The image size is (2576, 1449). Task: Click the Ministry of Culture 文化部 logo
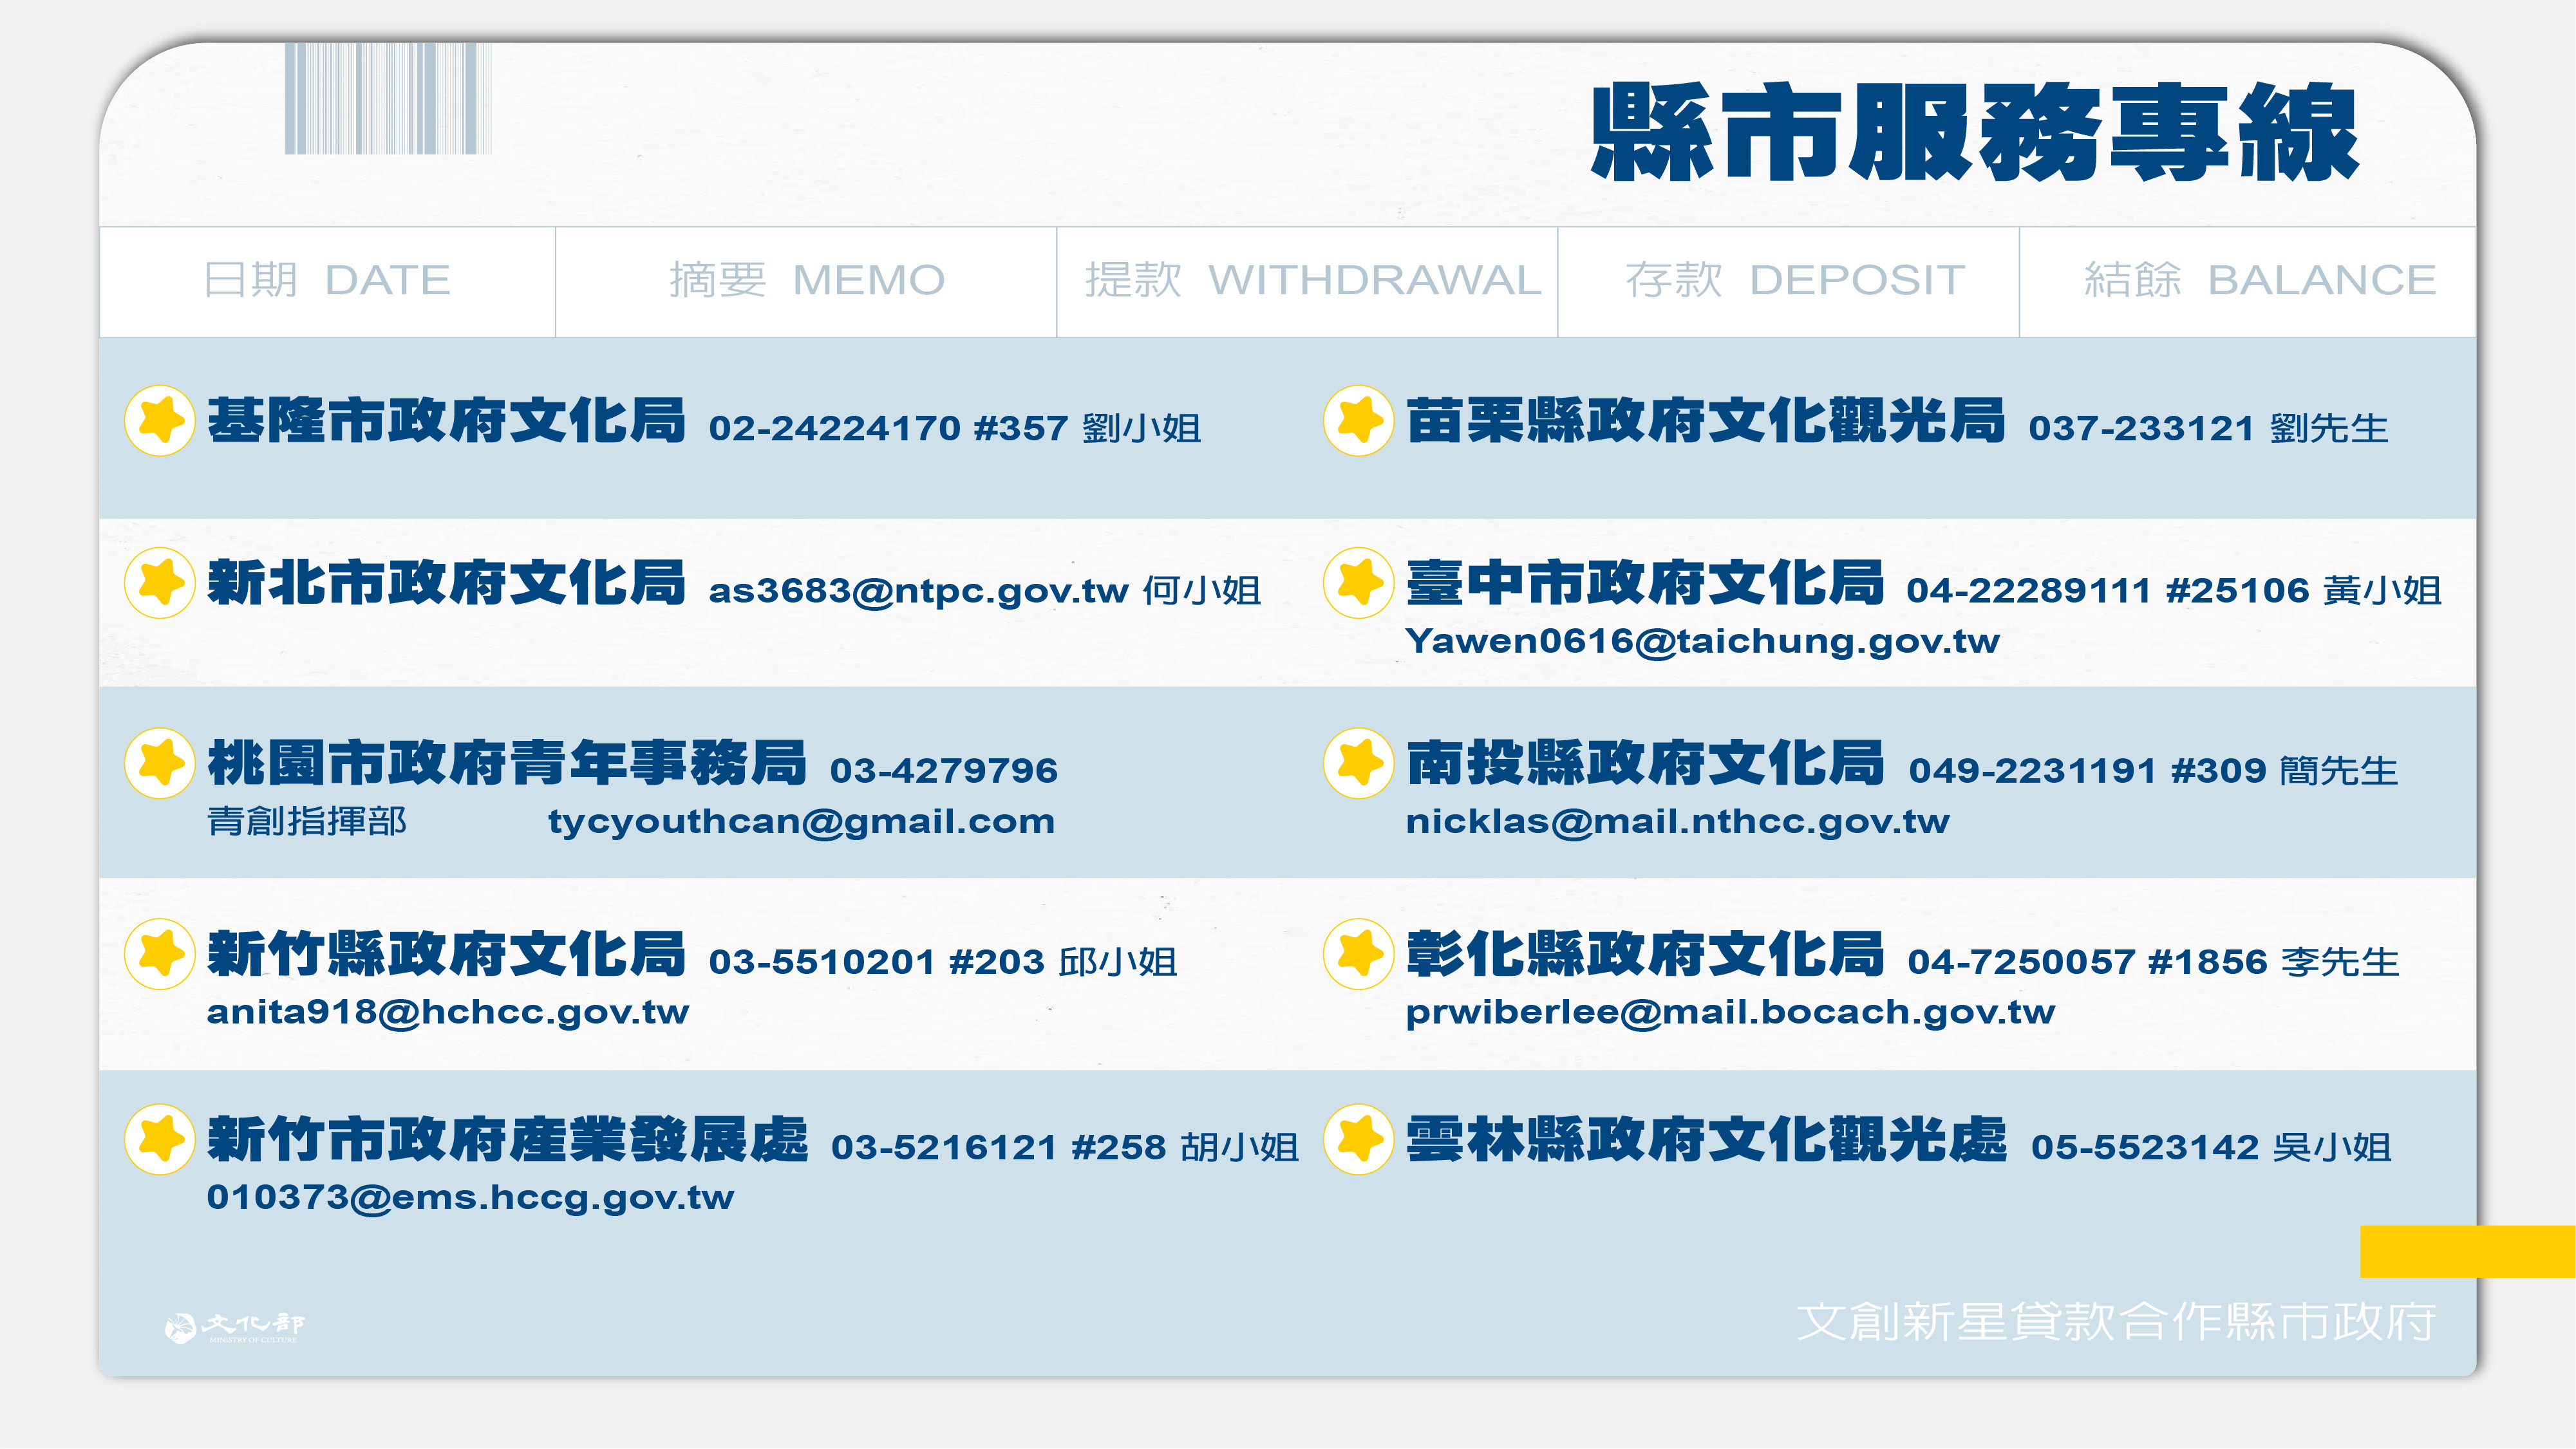(234, 1327)
